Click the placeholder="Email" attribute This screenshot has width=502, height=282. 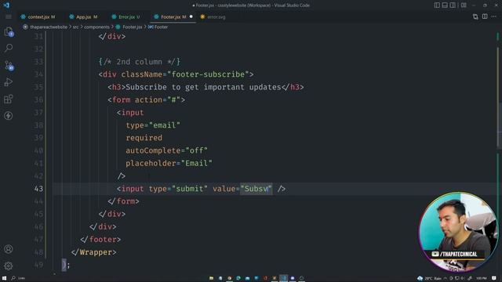point(169,164)
